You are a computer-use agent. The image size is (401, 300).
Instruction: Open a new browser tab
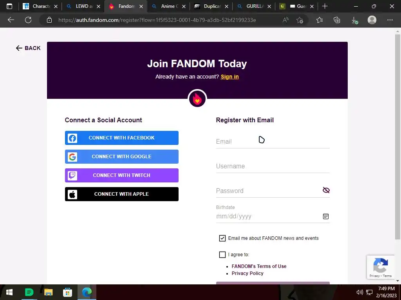pos(325,6)
